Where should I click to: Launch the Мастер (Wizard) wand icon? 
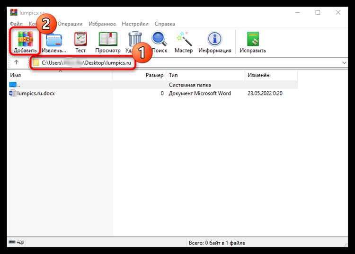pos(184,39)
